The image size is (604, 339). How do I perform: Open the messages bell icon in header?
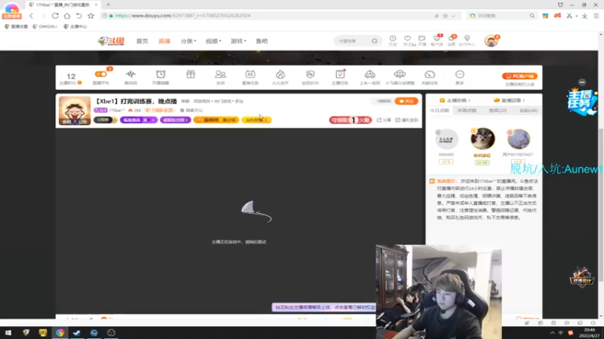coord(451,38)
